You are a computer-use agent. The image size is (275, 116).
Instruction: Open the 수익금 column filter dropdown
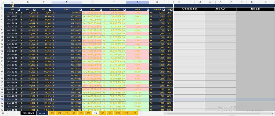point(100,10)
